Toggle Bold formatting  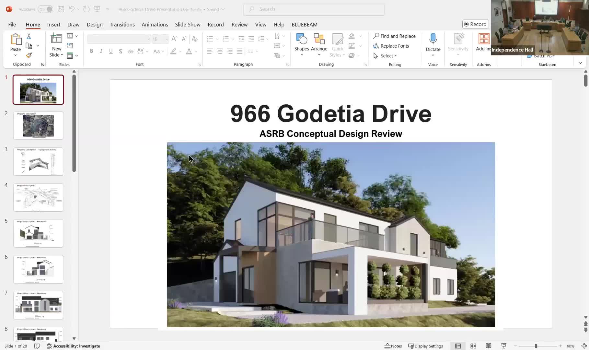(x=91, y=51)
